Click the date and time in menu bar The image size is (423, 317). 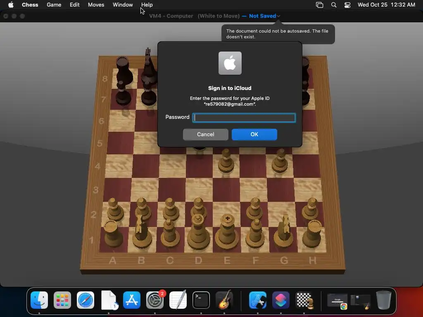coord(386,5)
